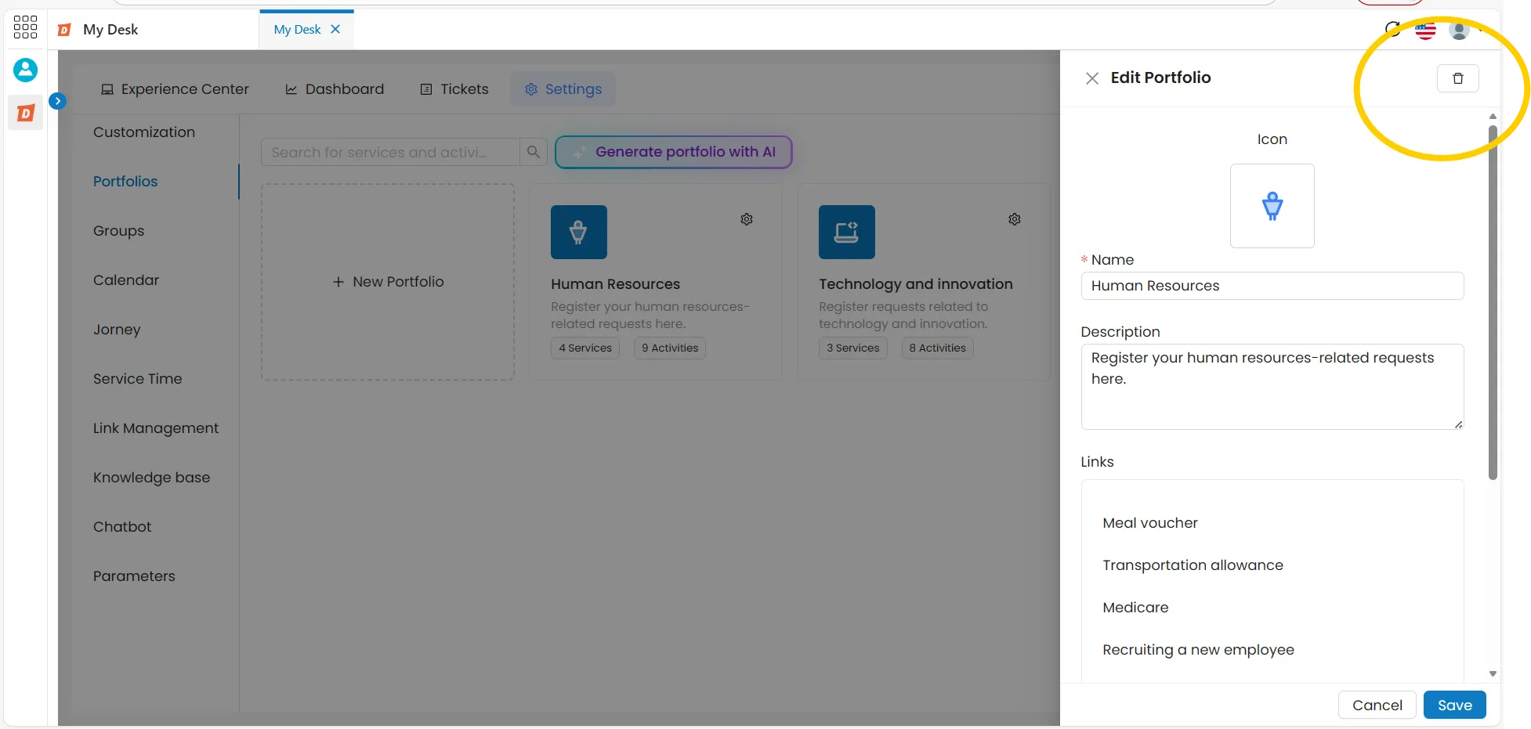Viewport: 1531px width, 729px height.
Task: Open Knowledge base settings
Action: [152, 478]
